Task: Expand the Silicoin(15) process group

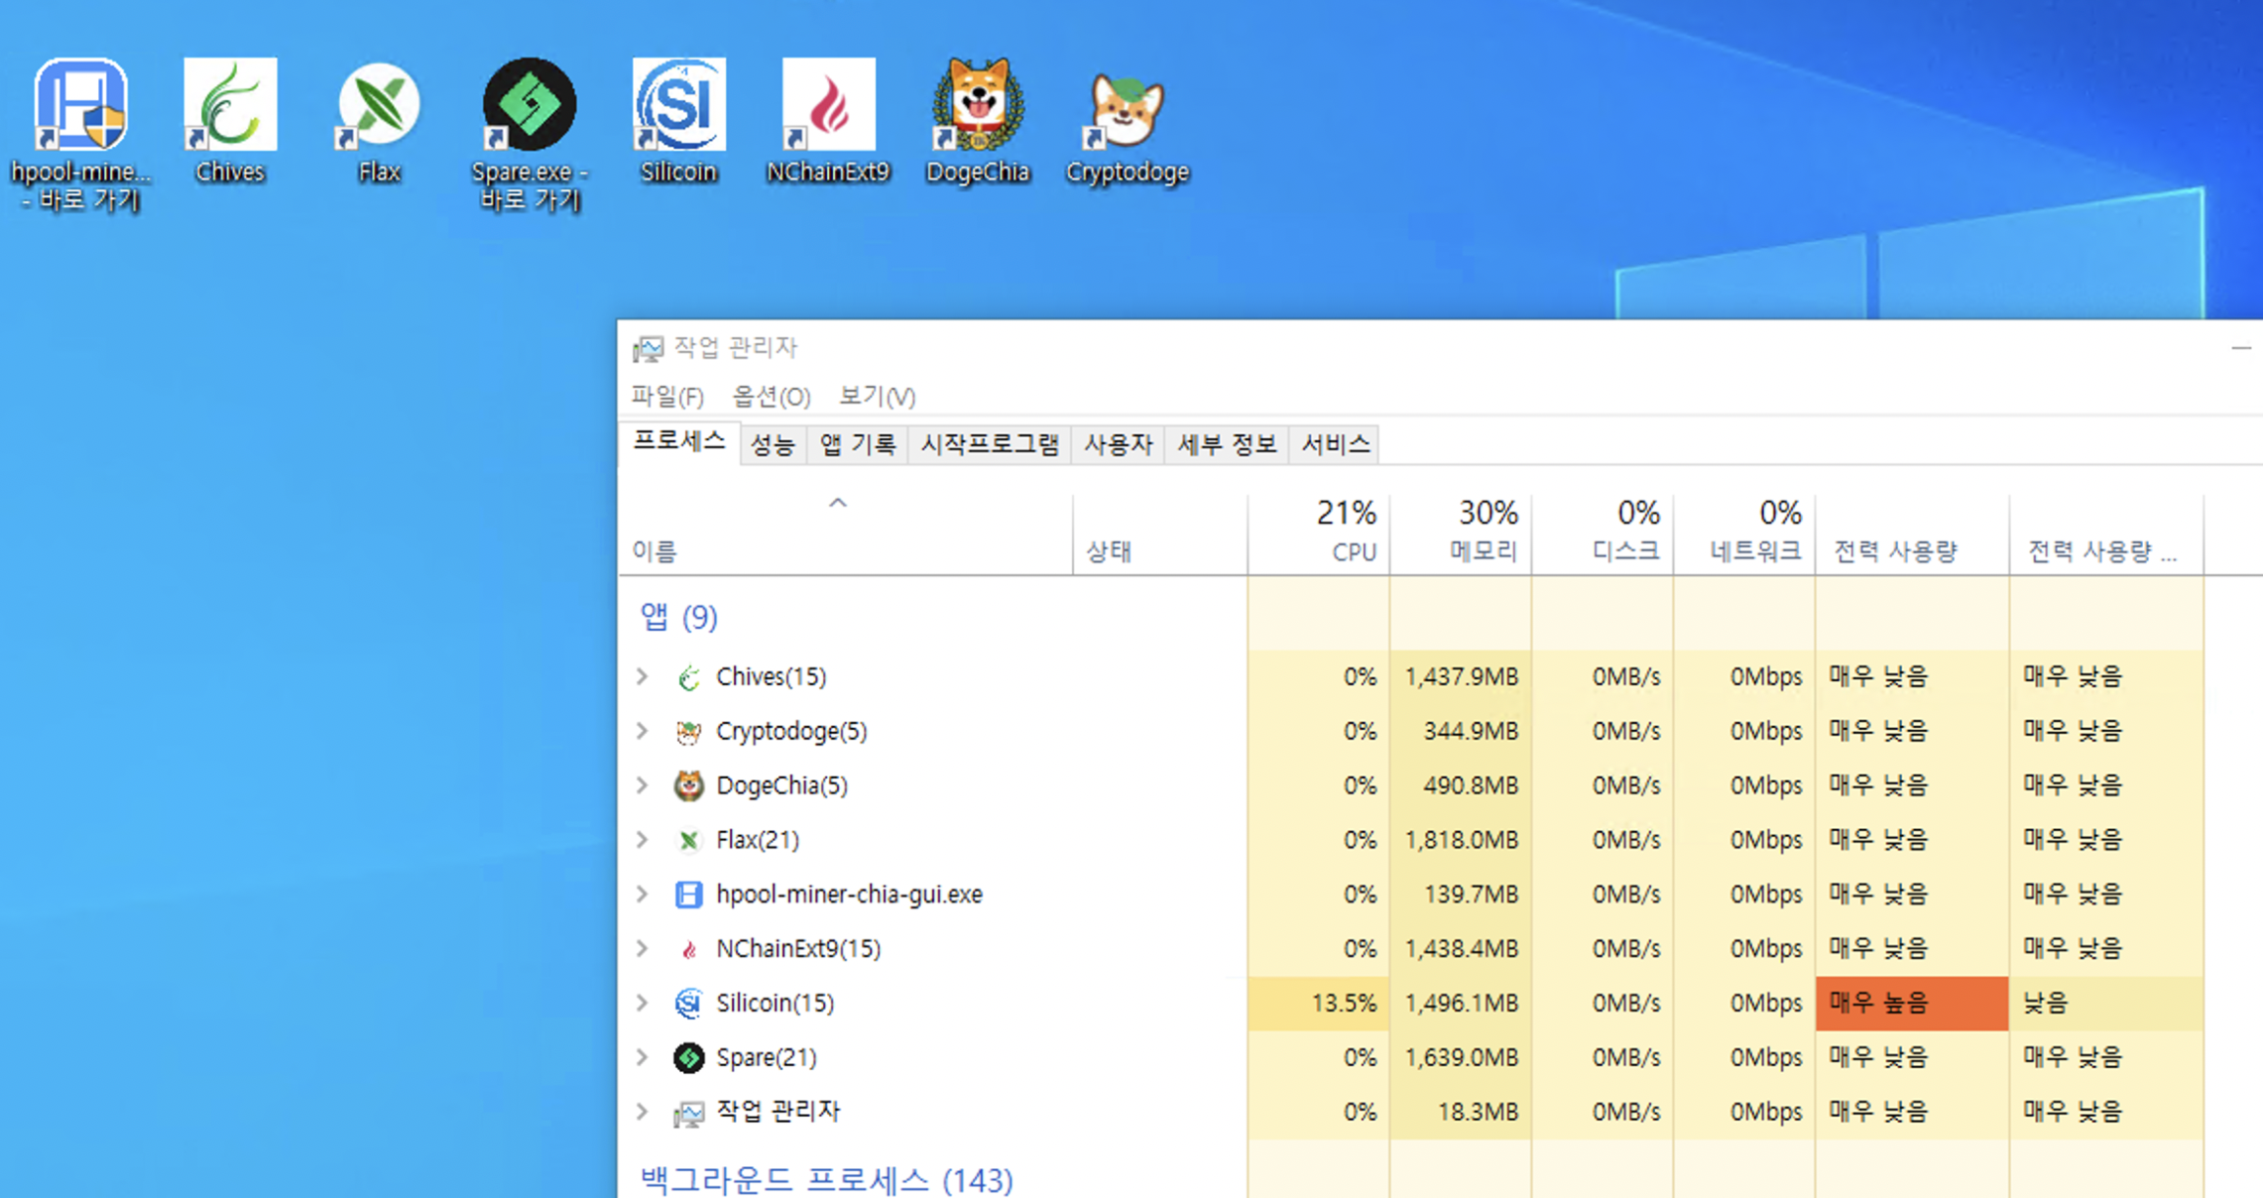Action: (643, 1003)
